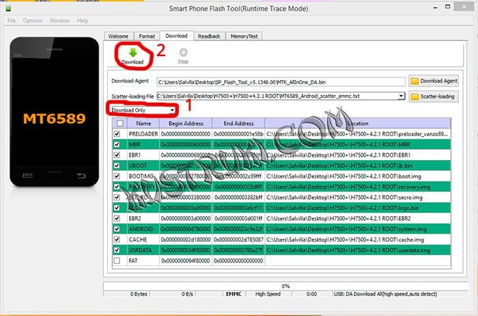Uncheck the CACHE checkbox
478x316 pixels.
117,239
